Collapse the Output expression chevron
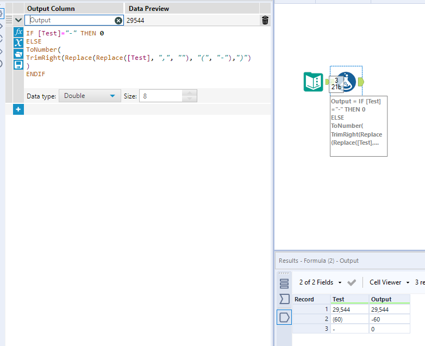The image size is (425, 346). coord(18,20)
